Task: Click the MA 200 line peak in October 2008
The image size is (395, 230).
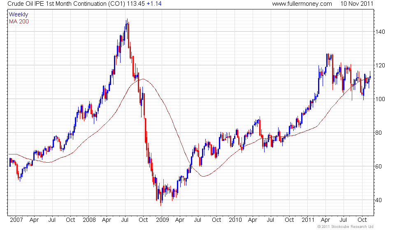Action: coord(143,79)
